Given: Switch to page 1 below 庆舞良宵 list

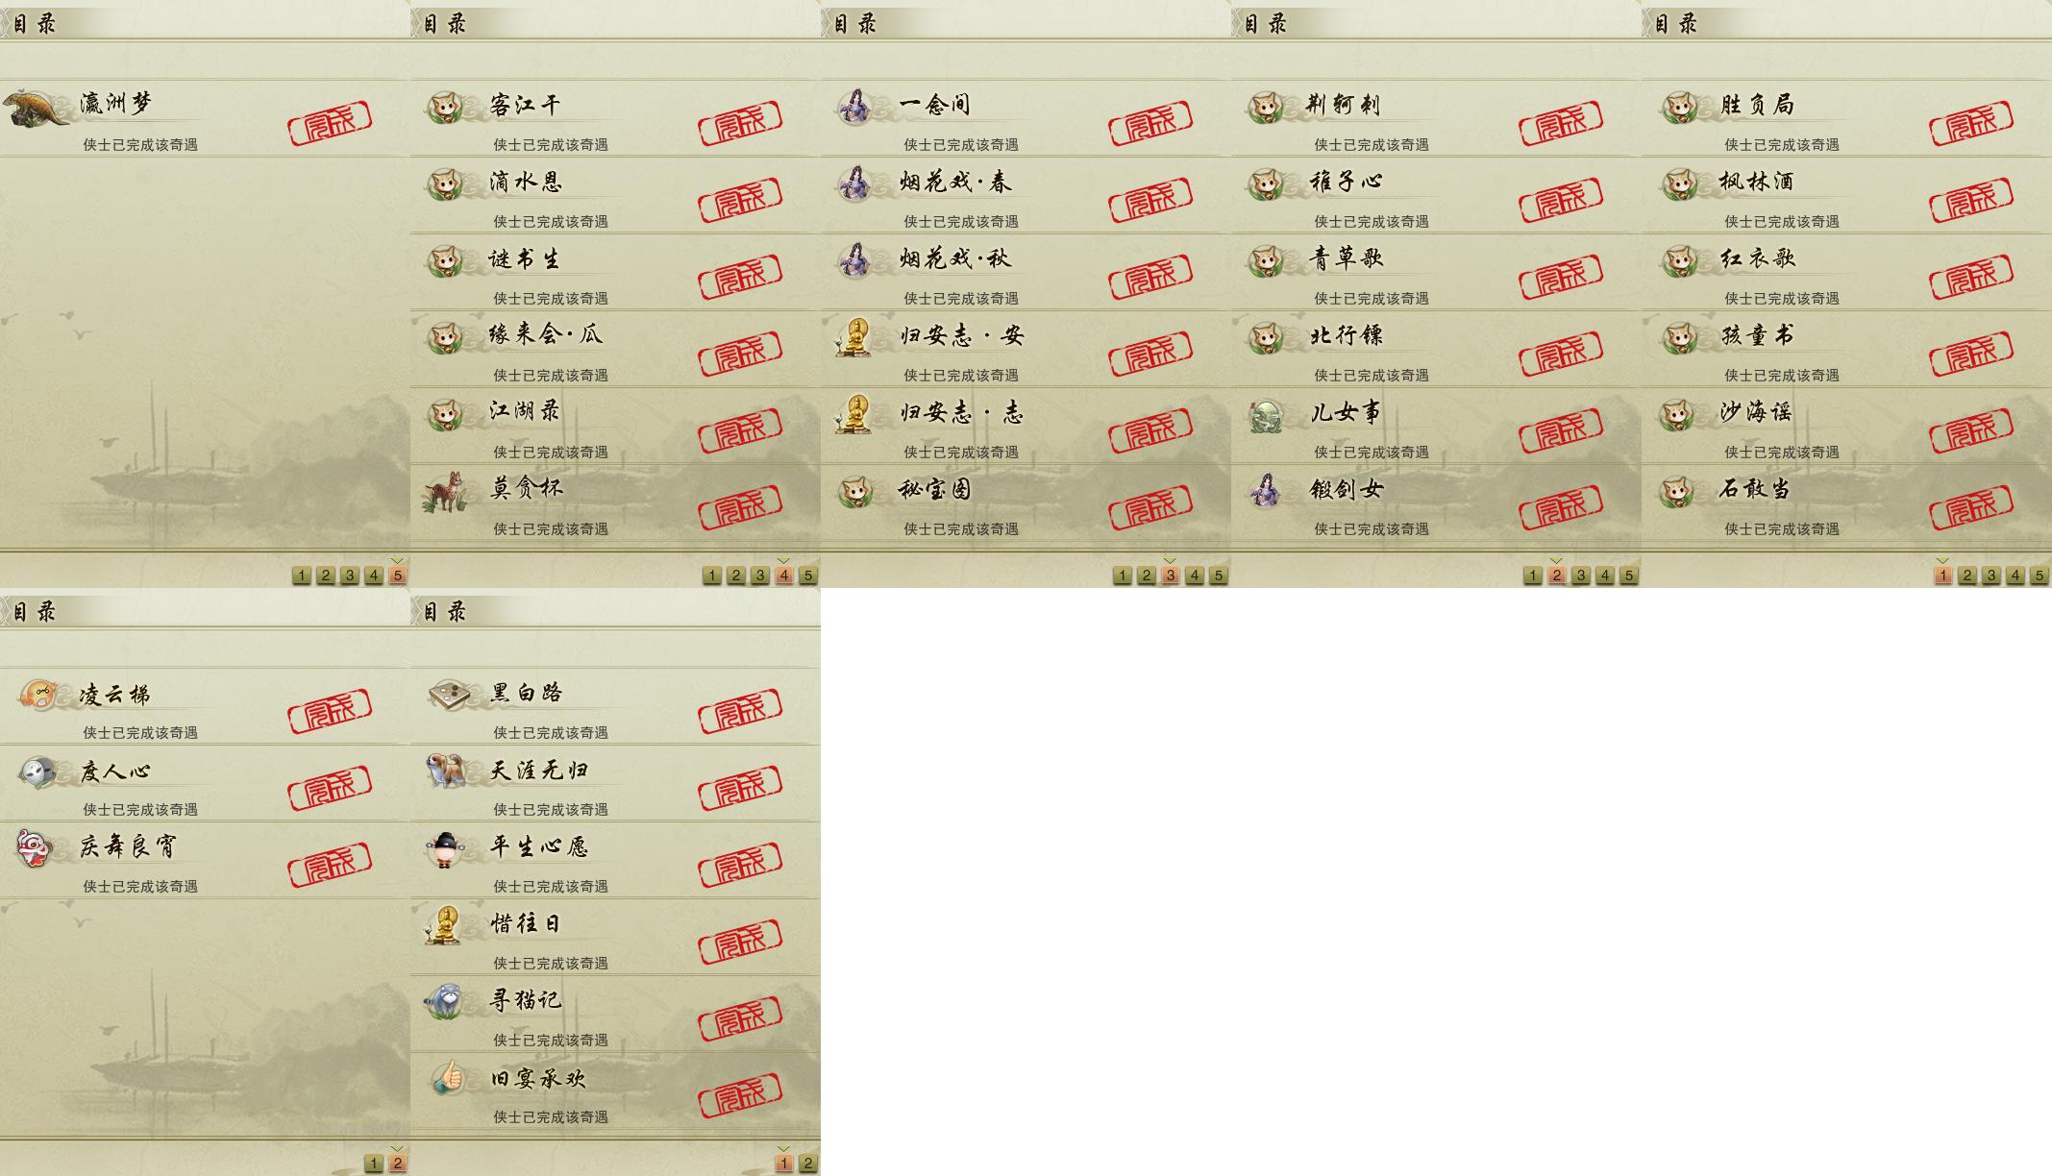Looking at the screenshot, I should (x=373, y=1164).
